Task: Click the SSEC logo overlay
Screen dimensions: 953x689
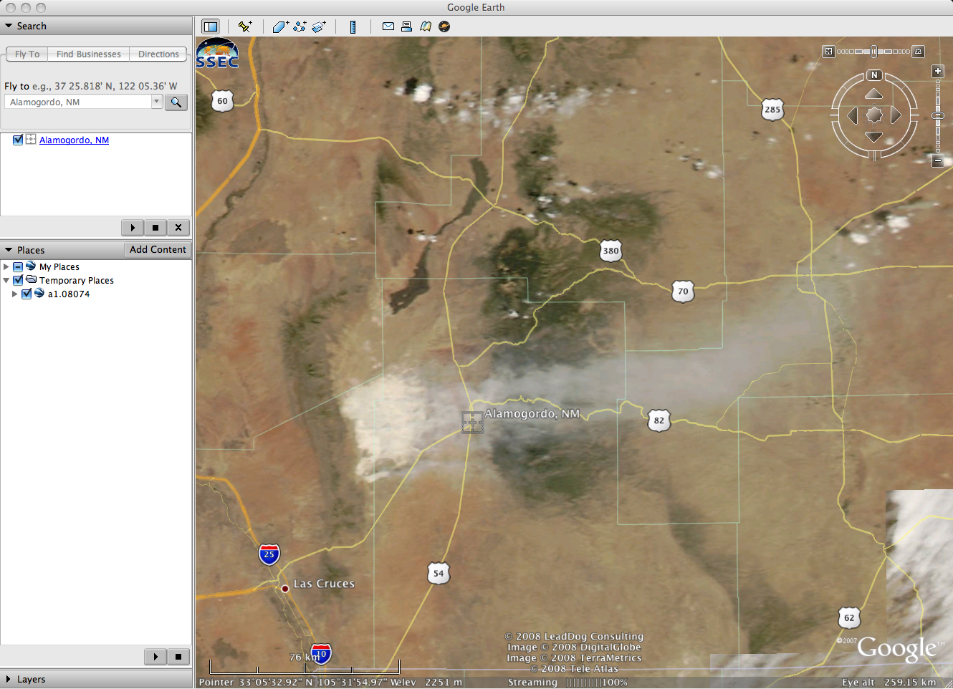Action: (x=217, y=54)
